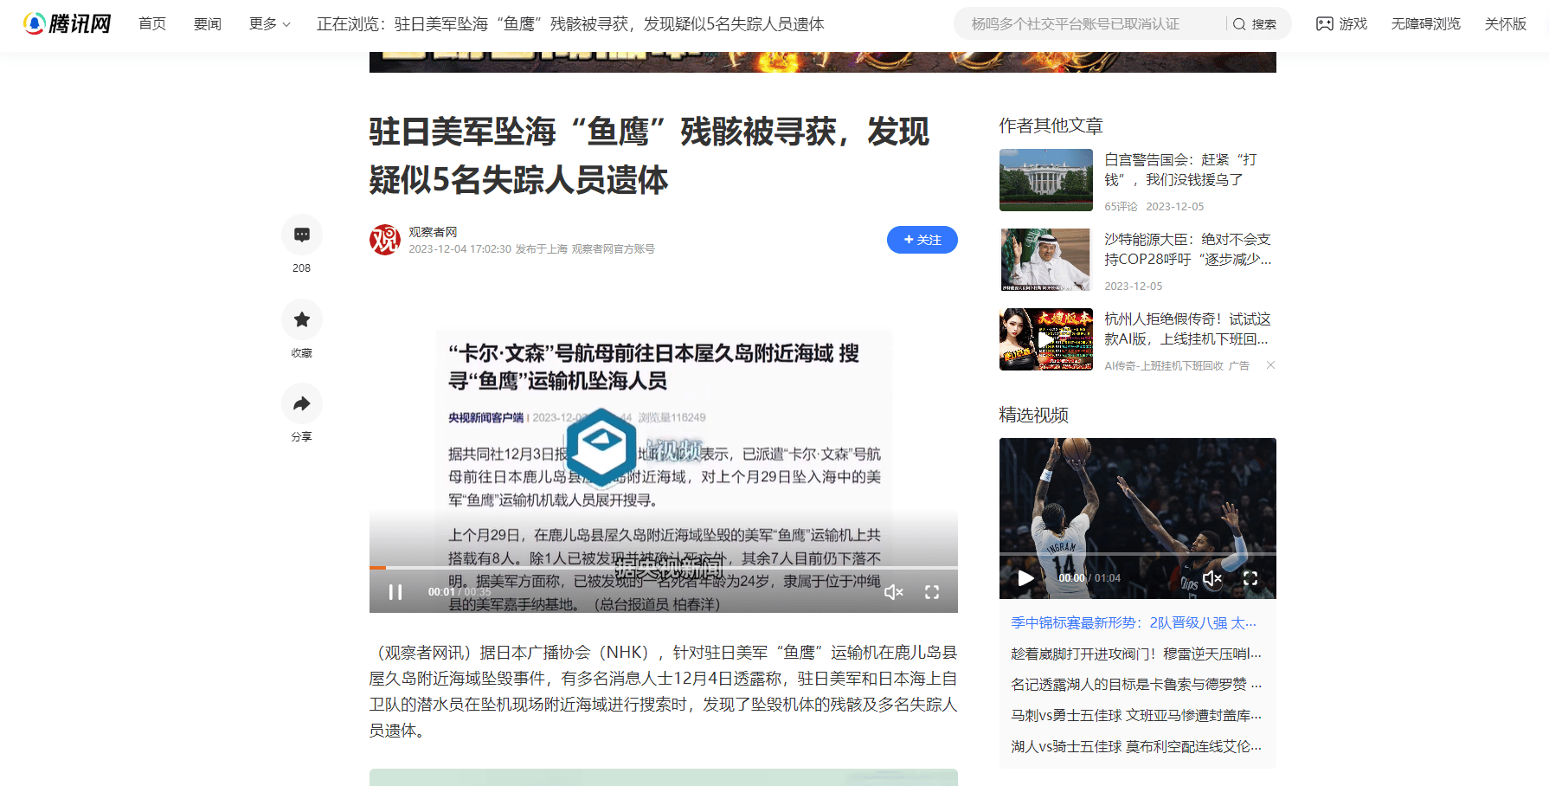Switch to 无障碍浏览 accessibility mode

click(1426, 24)
